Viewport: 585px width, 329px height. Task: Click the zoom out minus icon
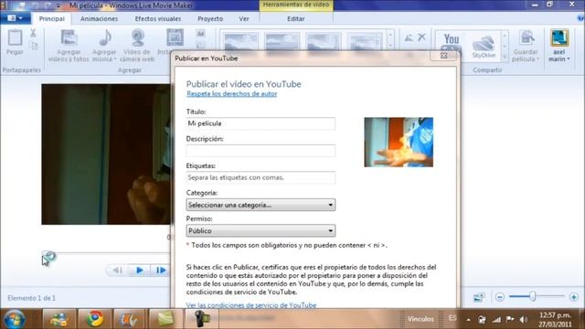point(500,297)
